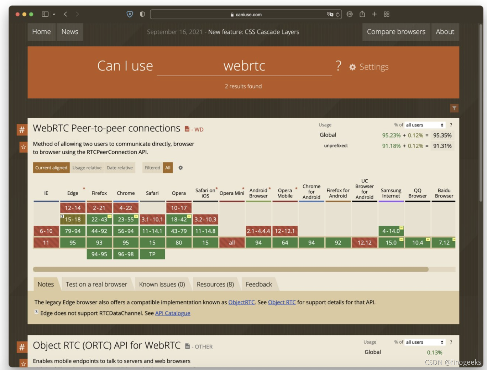Open the API Catalogue link
This screenshot has width=487, height=370.
[173, 313]
